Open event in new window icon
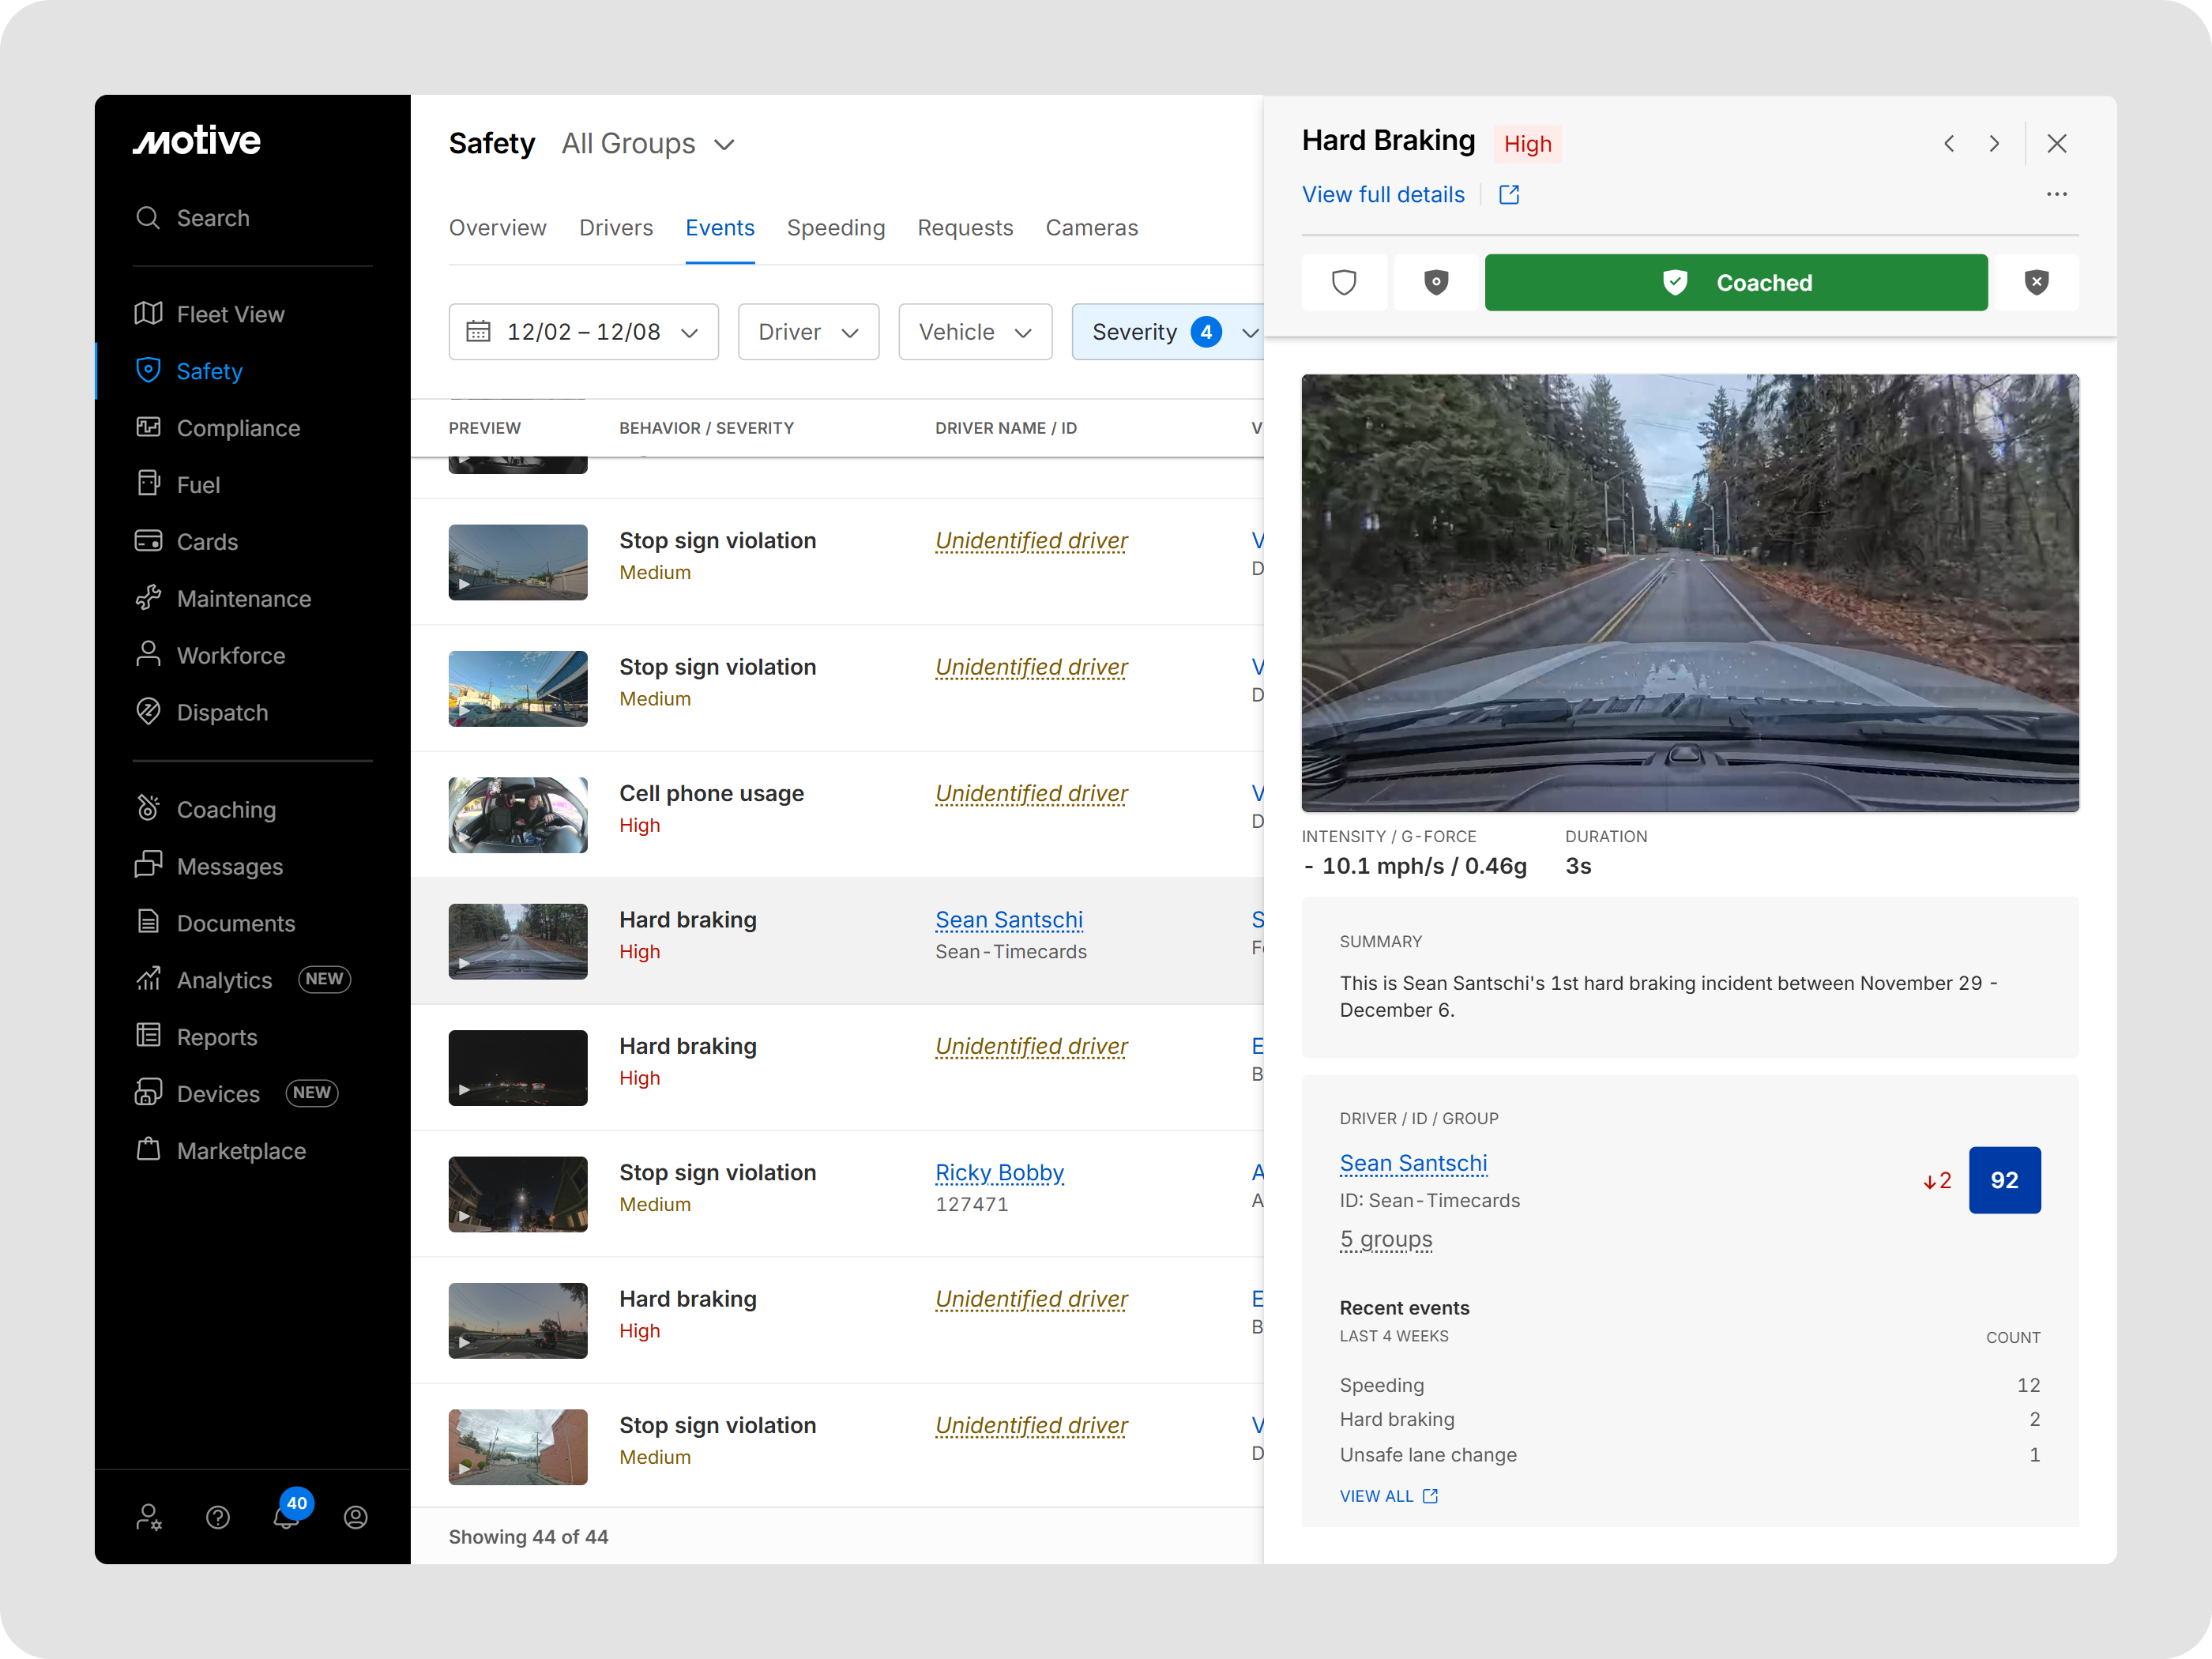Image resolution: width=2212 pixels, height=1659 pixels. (1509, 195)
